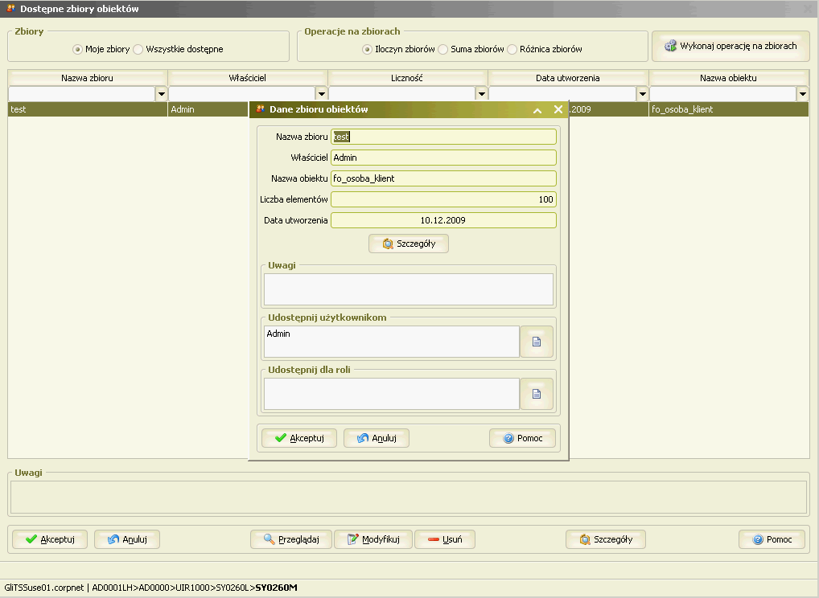819x598 pixels.
Task: Sort by the Data utworzenia column header
Action: [x=568, y=78]
